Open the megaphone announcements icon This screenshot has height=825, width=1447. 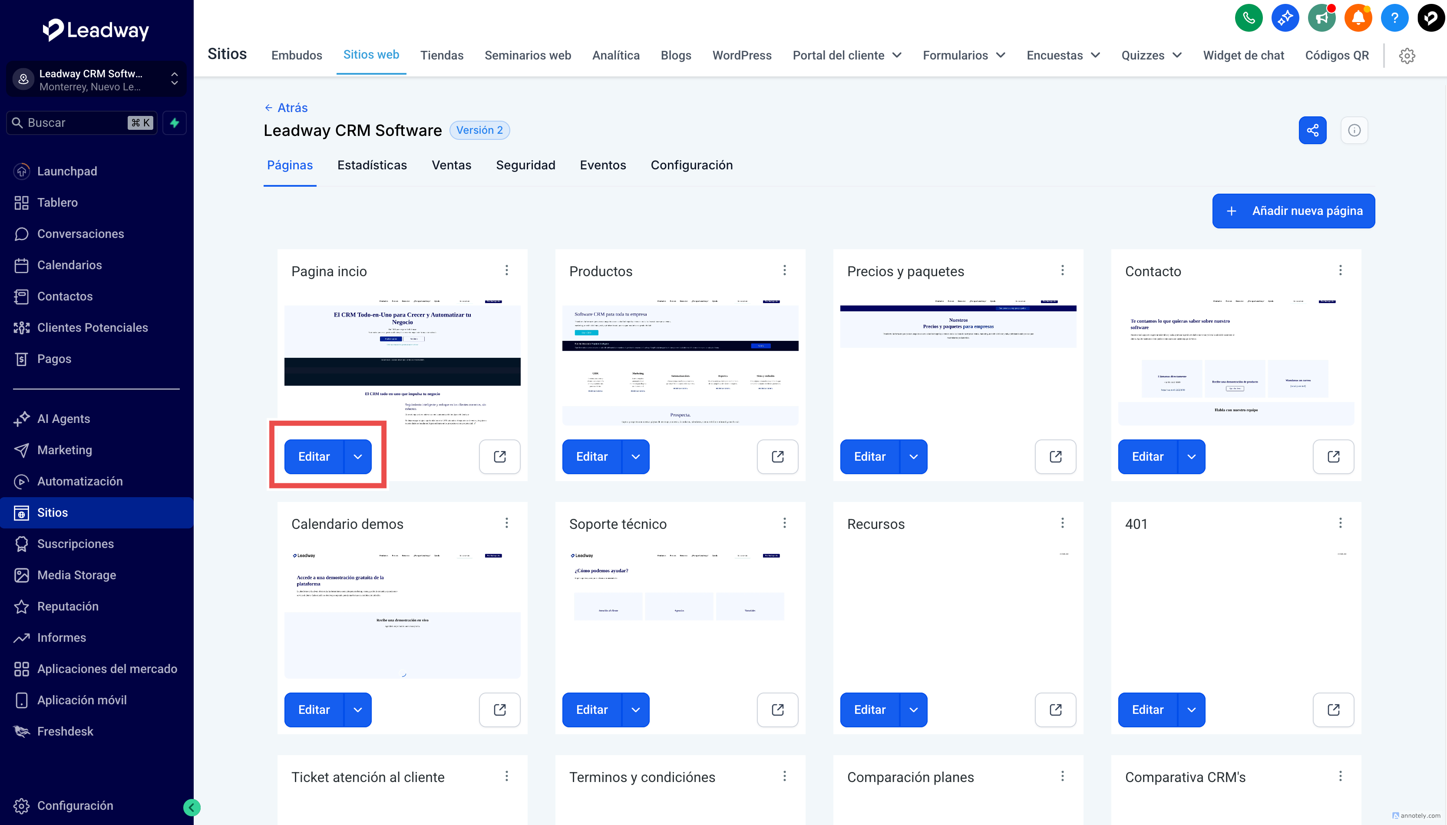tap(1321, 18)
